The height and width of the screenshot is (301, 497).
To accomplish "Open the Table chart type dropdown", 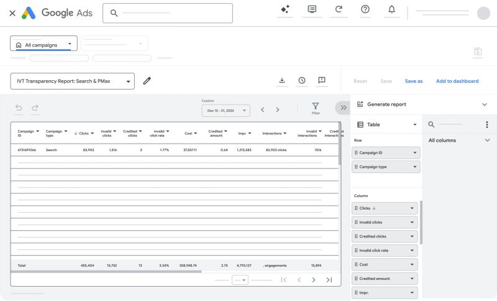I will 386,124.
